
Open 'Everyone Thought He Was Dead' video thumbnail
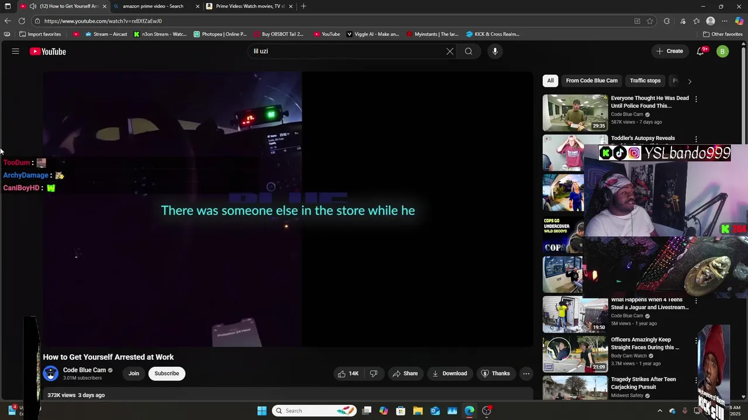tap(575, 113)
